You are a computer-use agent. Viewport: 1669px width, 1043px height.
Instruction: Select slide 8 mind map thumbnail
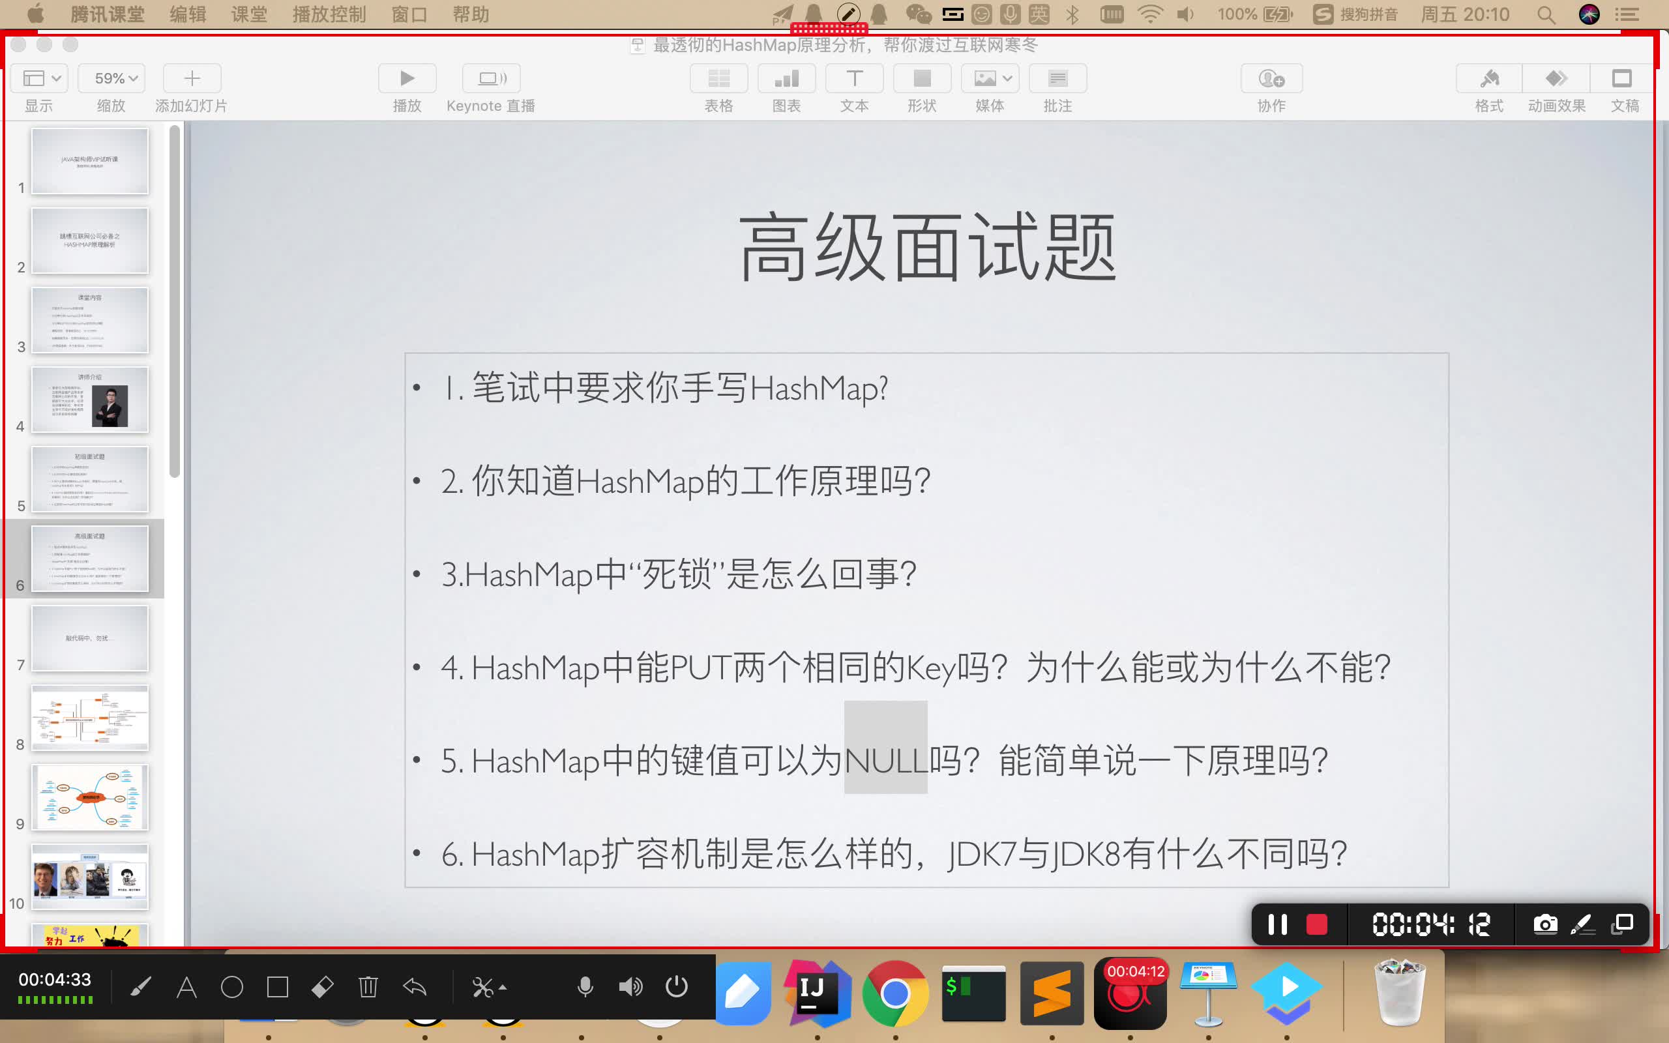point(90,718)
